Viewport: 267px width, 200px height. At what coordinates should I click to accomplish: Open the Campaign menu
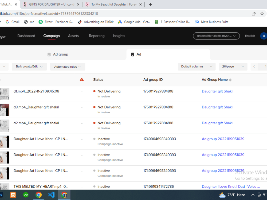pos(52,36)
